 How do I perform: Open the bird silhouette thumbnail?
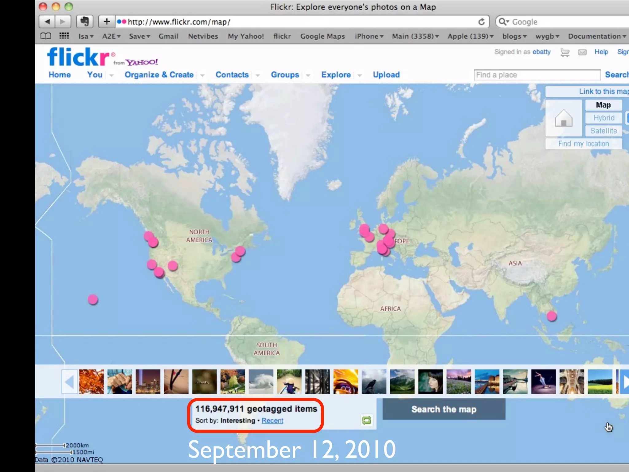374,382
